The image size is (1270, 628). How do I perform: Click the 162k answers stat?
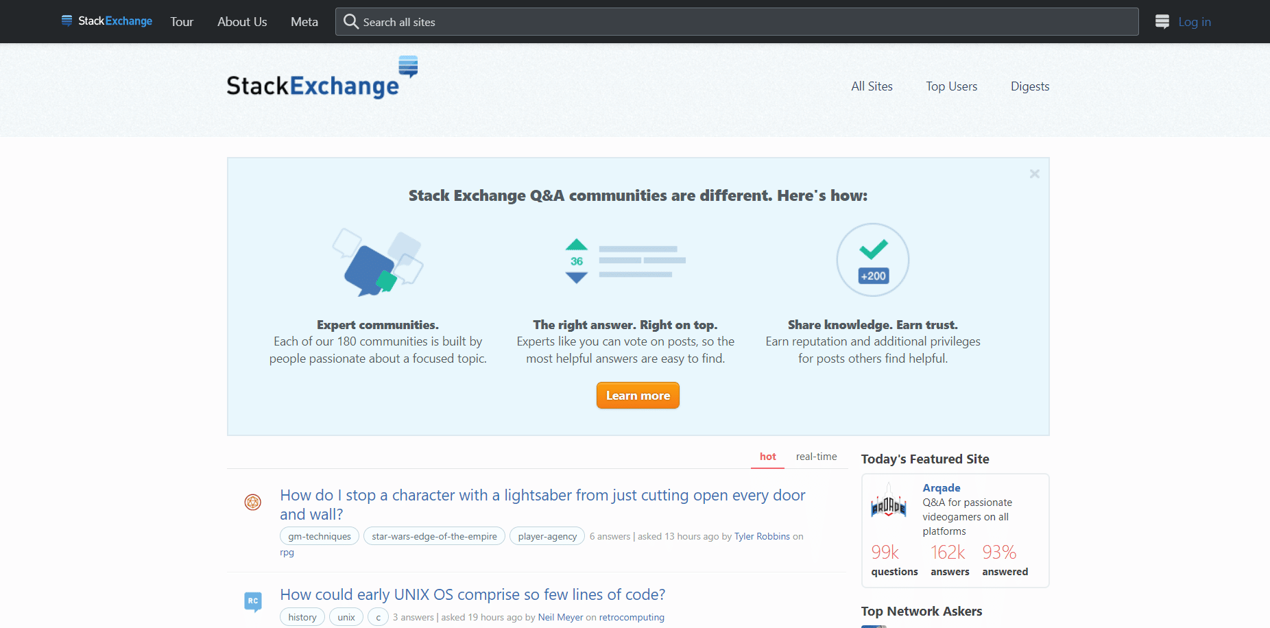click(x=950, y=561)
